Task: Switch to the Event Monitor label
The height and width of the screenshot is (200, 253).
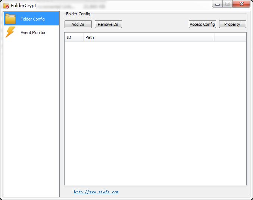Action: click(33, 33)
